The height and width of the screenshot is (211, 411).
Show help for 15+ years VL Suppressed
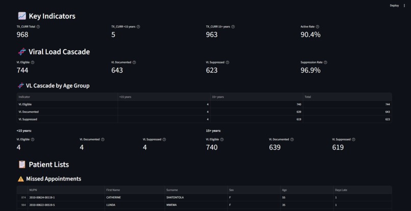tap(353, 139)
